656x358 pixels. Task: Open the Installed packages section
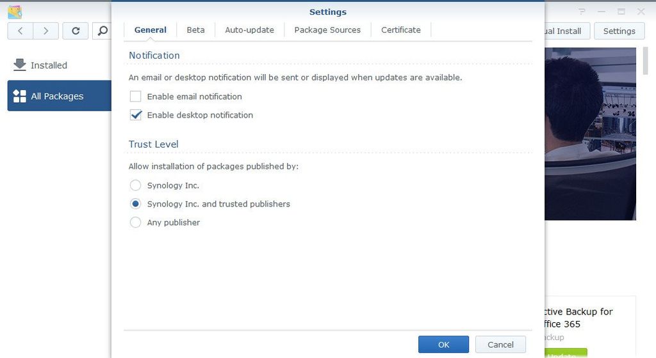pos(48,65)
